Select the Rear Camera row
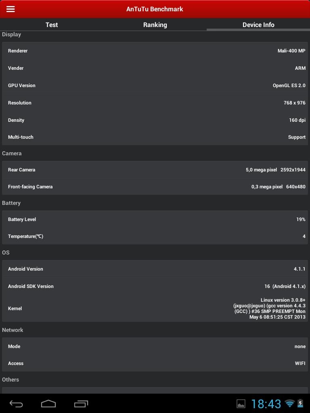 (155, 170)
